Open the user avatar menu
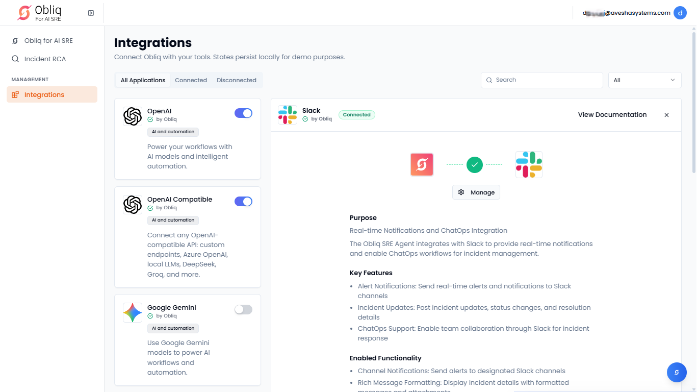Screen dimensions: 698x392 [680, 13]
